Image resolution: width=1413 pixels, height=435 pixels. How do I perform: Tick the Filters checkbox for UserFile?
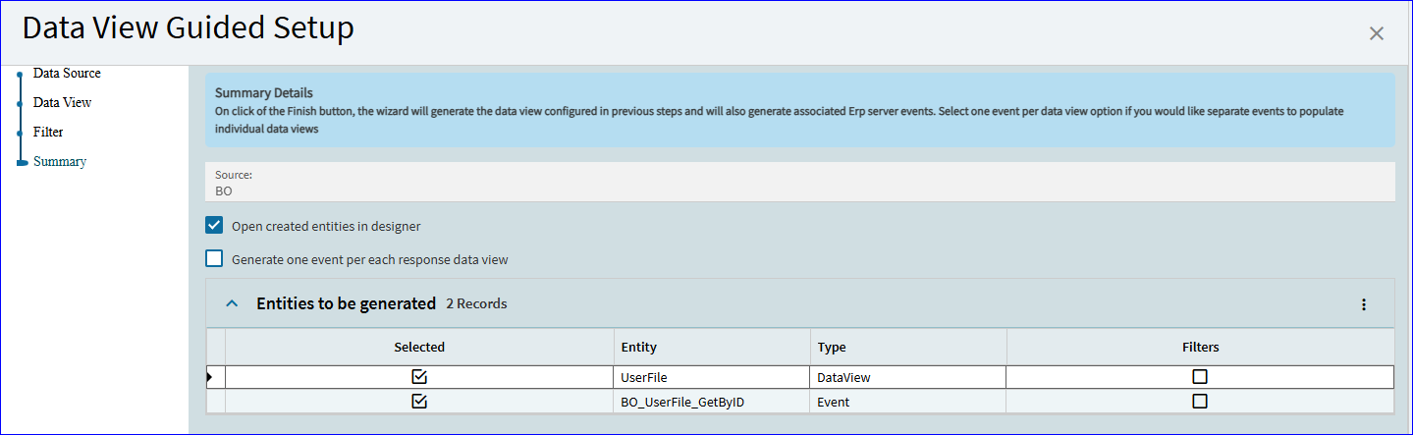point(1200,377)
